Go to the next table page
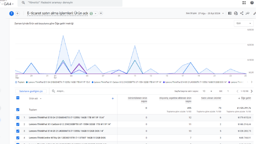The width and height of the screenshot is (256, 144). click(x=252, y=91)
